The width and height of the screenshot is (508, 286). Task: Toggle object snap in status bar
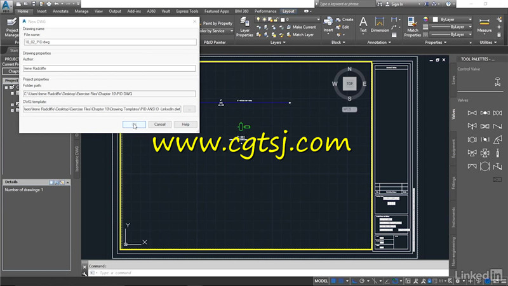(x=395, y=281)
